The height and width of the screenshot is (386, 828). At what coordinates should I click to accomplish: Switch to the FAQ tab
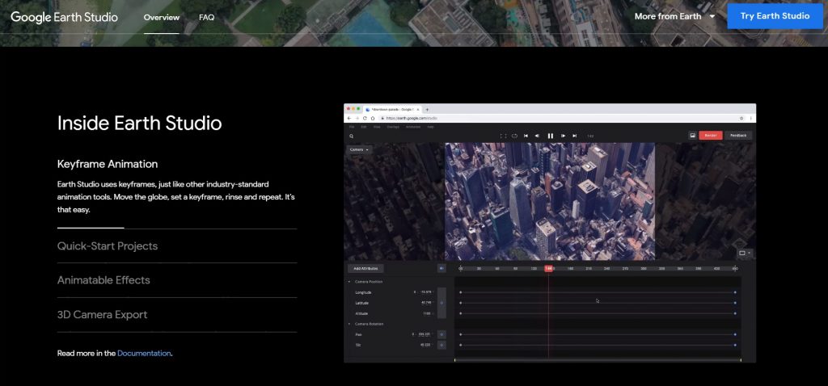coord(206,17)
